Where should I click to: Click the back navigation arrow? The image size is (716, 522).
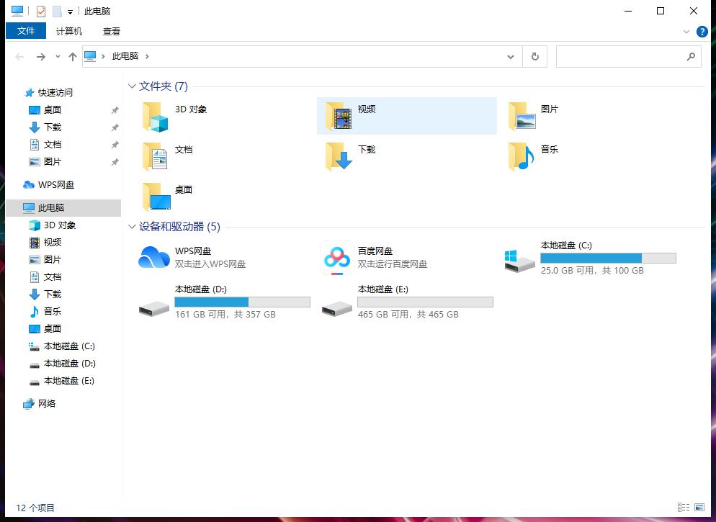point(19,57)
